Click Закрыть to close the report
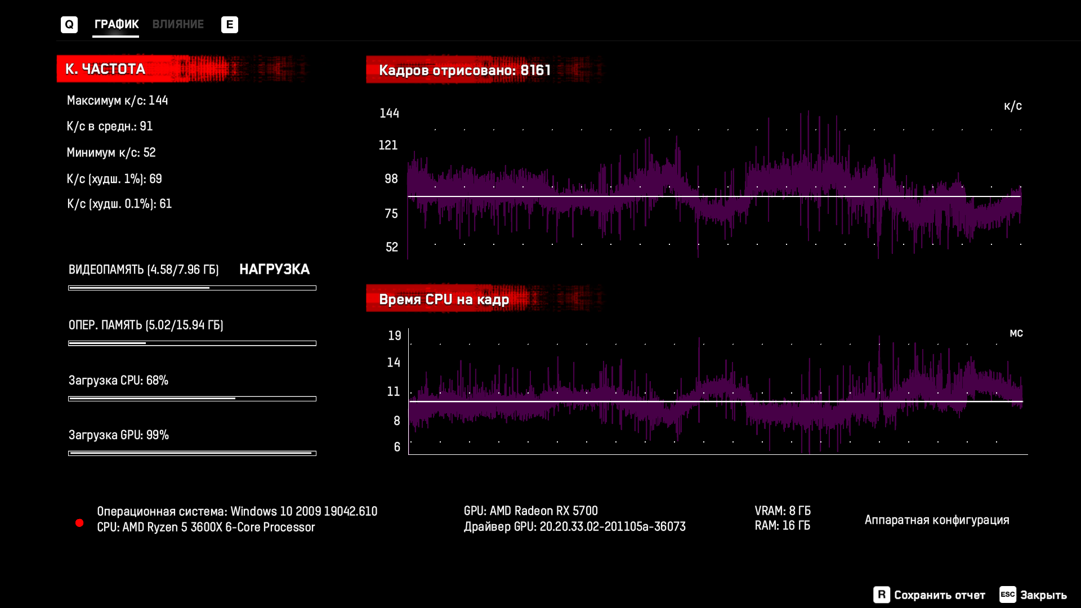Viewport: 1081px width, 608px height. pyautogui.click(x=1043, y=595)
